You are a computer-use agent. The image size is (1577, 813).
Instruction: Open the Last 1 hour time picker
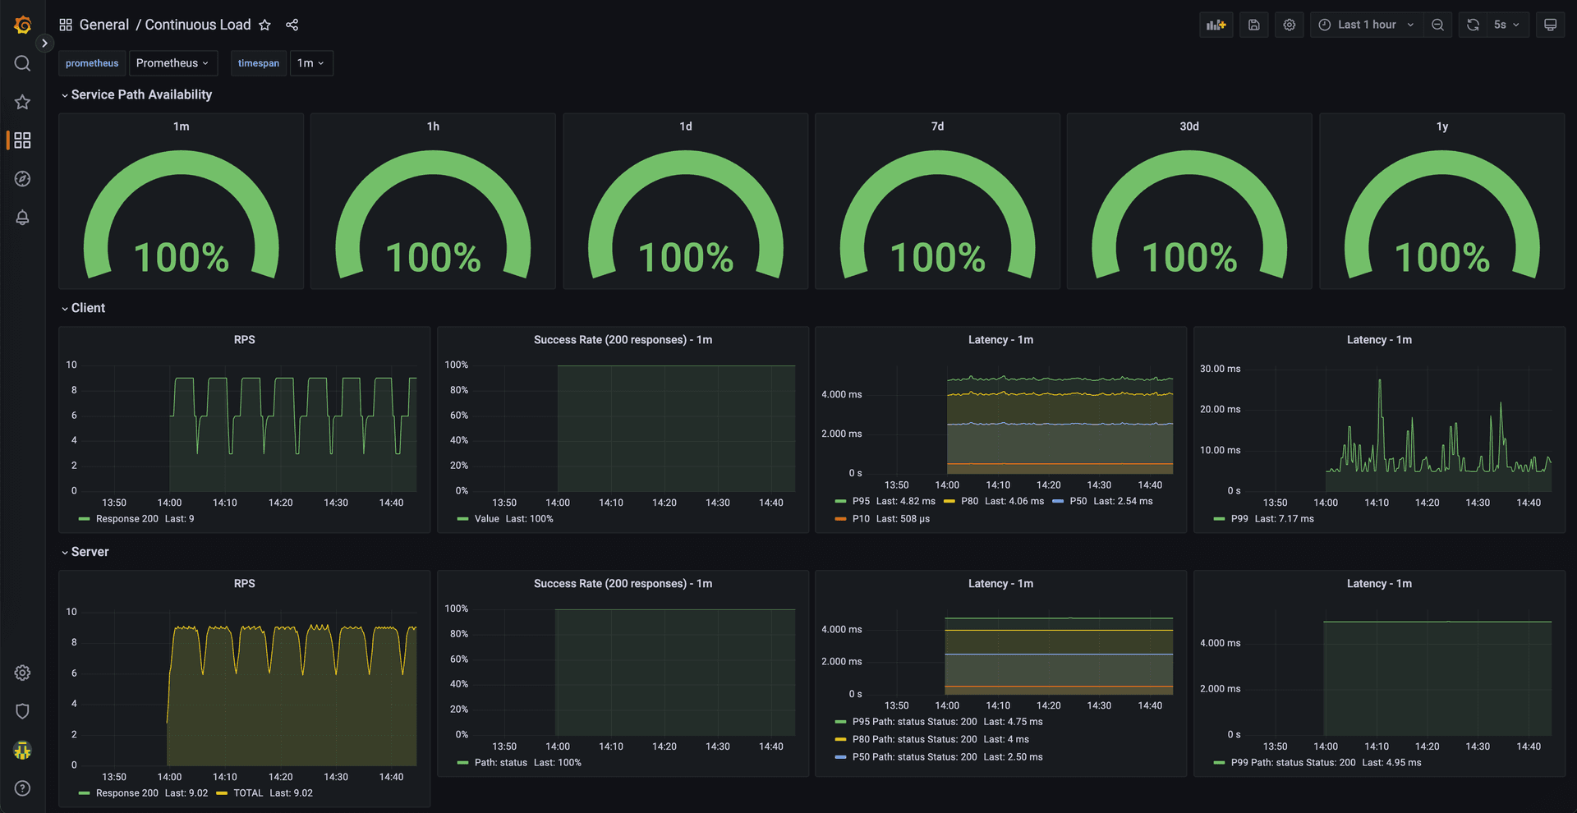tap(1366, 25)
